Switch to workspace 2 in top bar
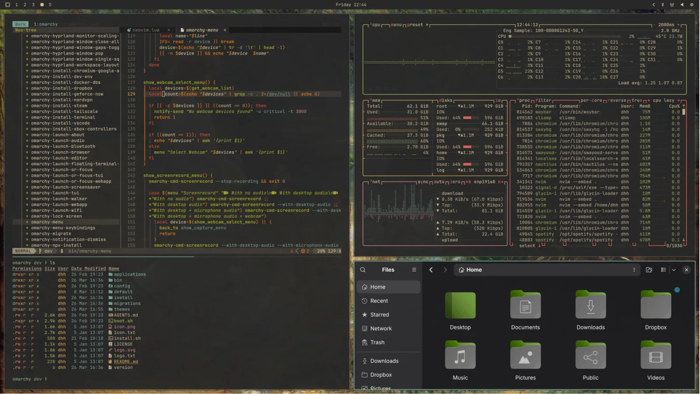 (x=25, y=4)
